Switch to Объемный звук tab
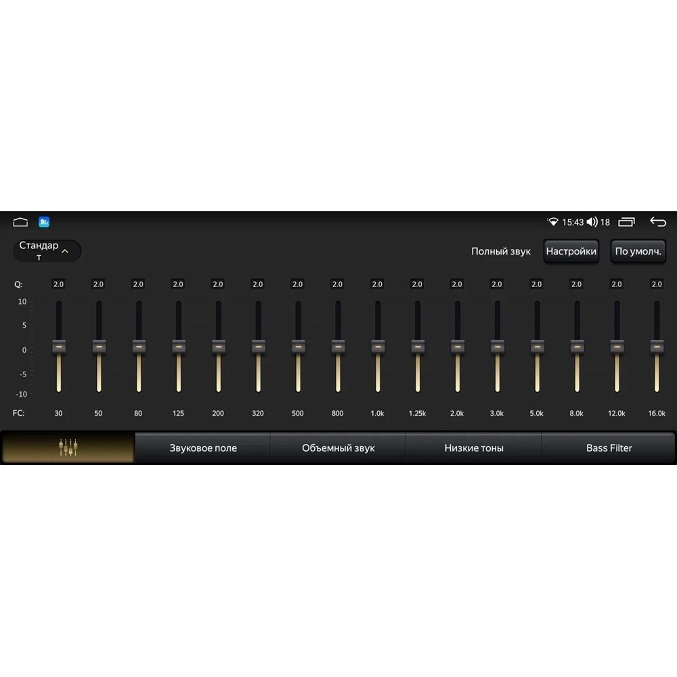The width and height of the screenshot is (677, 677). 338,447
